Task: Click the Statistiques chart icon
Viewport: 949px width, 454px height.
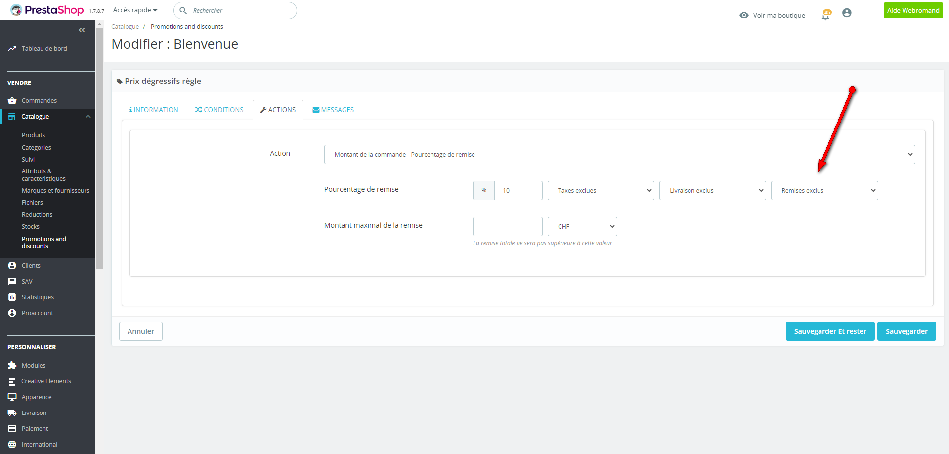Action: click(x=12, y=297)
